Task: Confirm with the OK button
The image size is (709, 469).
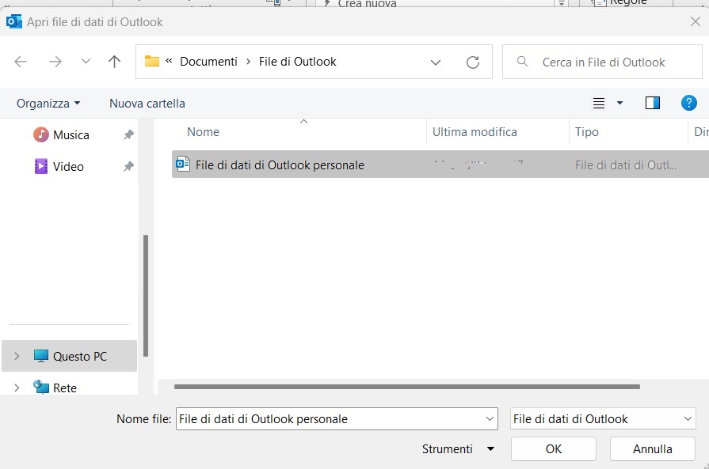Action: (x=554, y=448)
